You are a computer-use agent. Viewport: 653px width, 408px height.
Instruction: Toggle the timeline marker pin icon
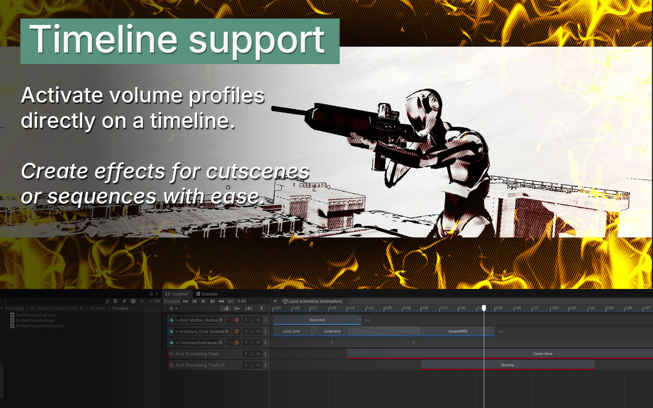262,308
